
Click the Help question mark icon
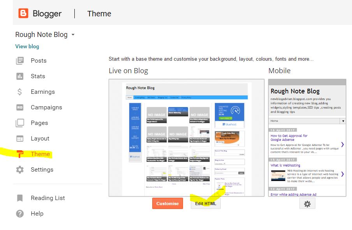click(20, 213)
